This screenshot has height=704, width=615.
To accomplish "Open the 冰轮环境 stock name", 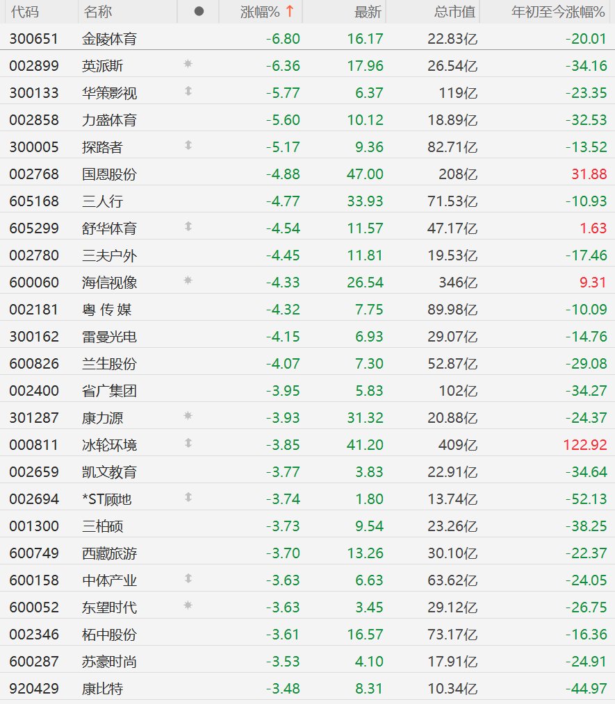I will click(x=109, y=445).
